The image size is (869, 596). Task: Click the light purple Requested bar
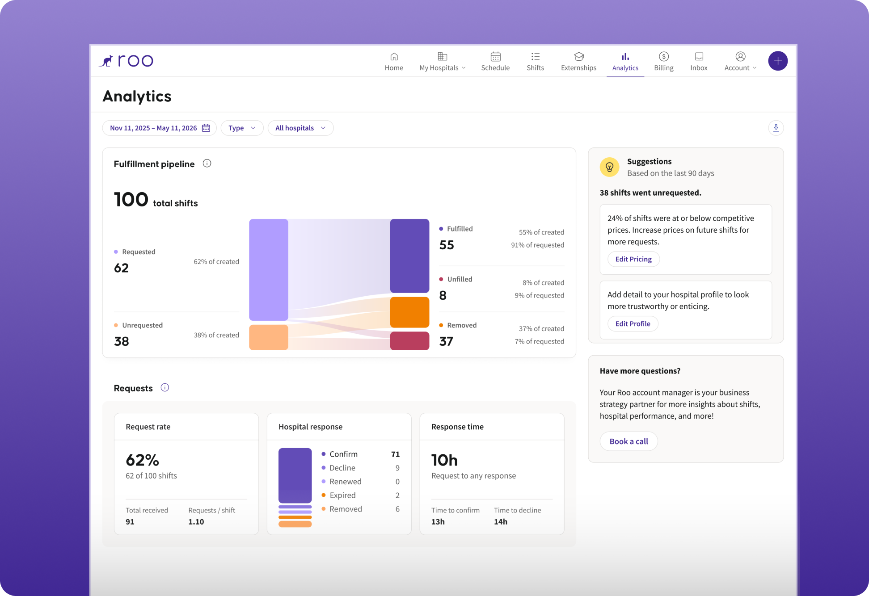(x=268, y=270)
